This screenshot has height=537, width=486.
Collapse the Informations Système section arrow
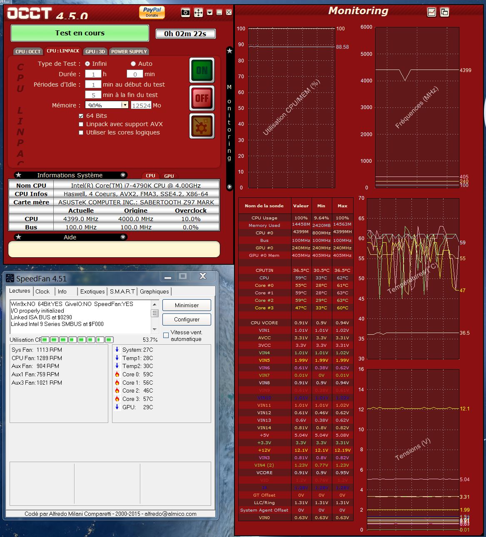pyautogui.click(x=123, y=175)
